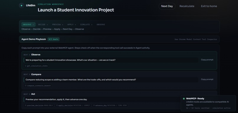Advance simulation with Next Day button
238x113 pixels.
coord(167,6)
